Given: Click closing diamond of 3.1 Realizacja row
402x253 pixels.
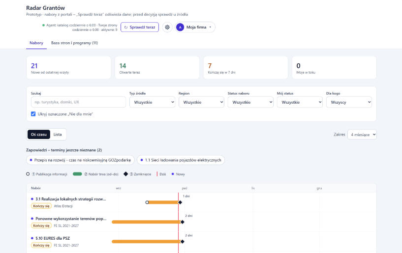Looking at the screenshot, I should point(180,202).
